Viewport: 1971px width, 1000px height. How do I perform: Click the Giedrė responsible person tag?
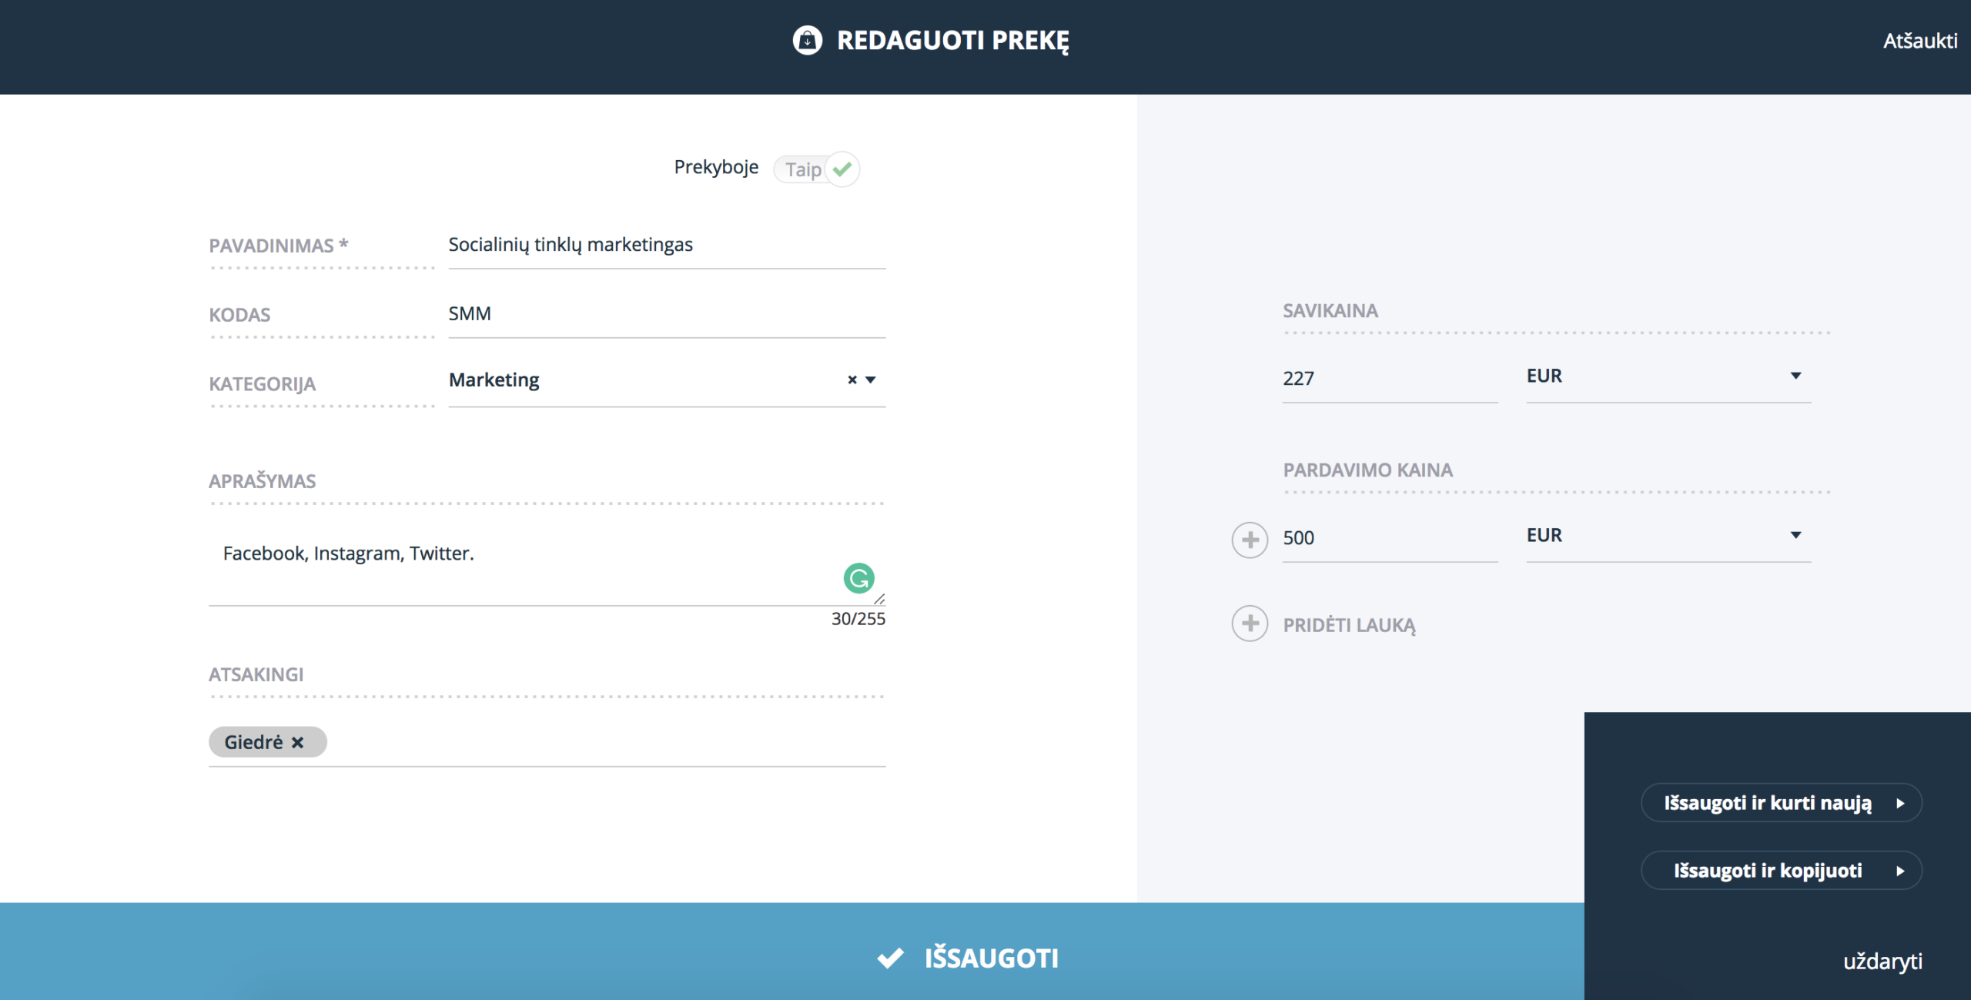pyautogui.click(x=268, y=742)
